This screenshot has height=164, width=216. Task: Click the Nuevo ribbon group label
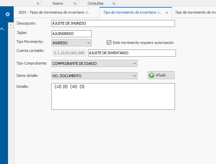pos(57,3)
